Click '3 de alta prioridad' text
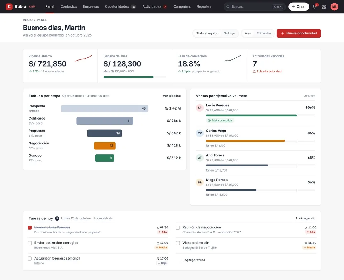Screen dimensions: 344x280 tap(269, 71)
